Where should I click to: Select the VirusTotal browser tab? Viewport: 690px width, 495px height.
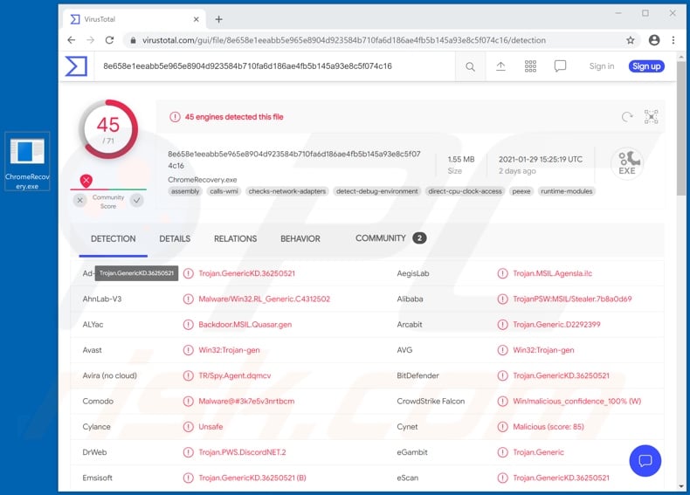[x=134, y=19]
